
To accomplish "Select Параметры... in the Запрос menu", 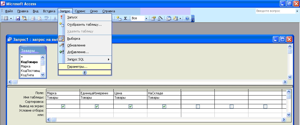I will pos(77,67).
